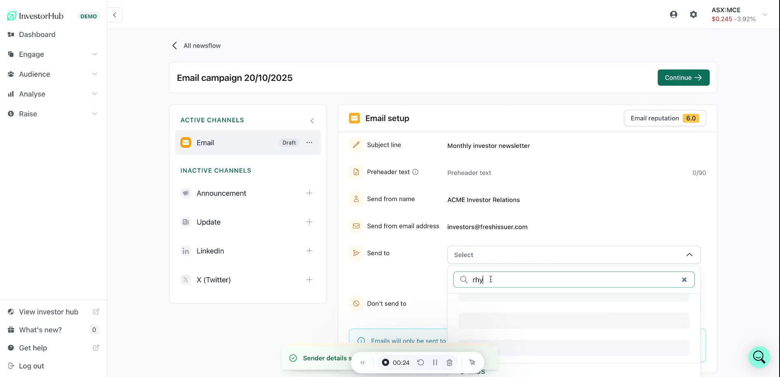Click the pencil icon beside Subject line

[356, 145]
